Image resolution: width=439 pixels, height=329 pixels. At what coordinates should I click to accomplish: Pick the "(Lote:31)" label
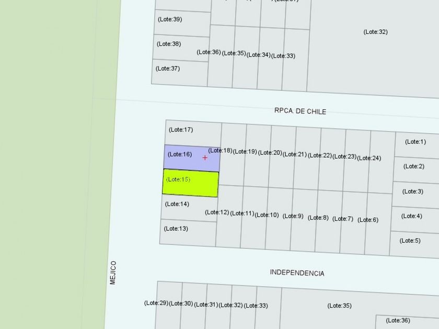(x=206, y=304)
